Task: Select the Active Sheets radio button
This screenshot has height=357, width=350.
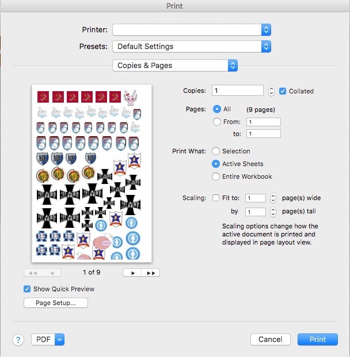Action: (216, 164)
